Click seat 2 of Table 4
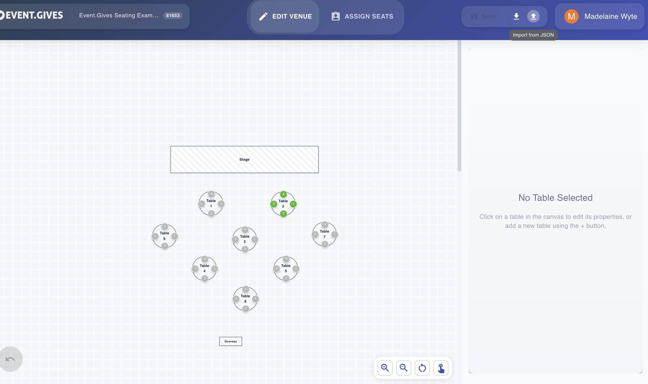648x384 pixels. click(205, 278)
